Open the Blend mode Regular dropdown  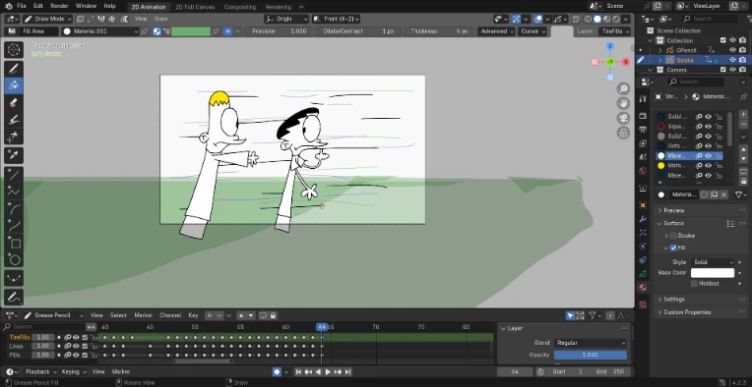click(x=591, y=343)
